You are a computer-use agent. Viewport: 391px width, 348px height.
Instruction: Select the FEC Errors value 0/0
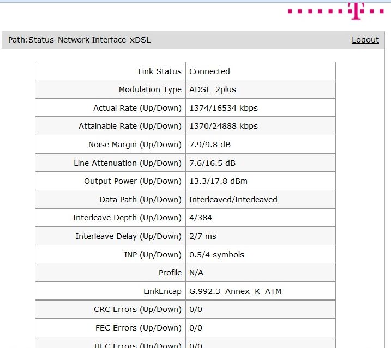pyautogui.click(x=195, y=328)
